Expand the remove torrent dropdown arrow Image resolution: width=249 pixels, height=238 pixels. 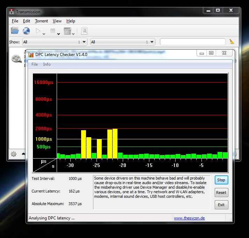pos(73,34)
